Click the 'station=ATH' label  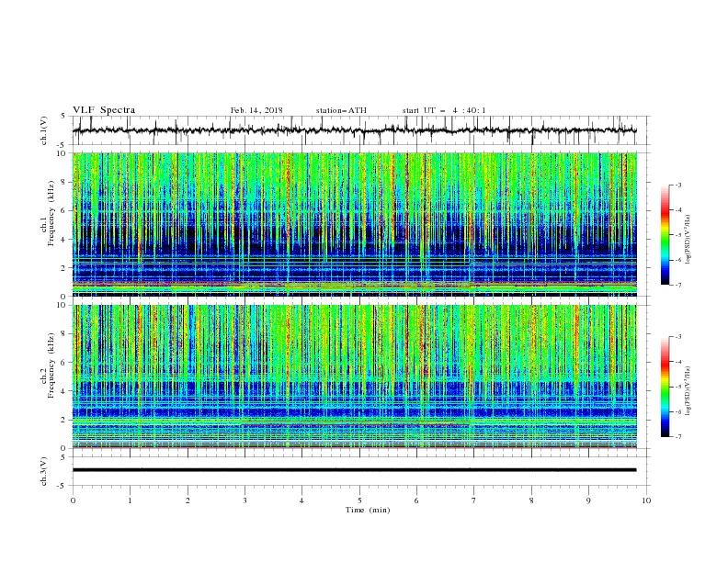point(341,110)
